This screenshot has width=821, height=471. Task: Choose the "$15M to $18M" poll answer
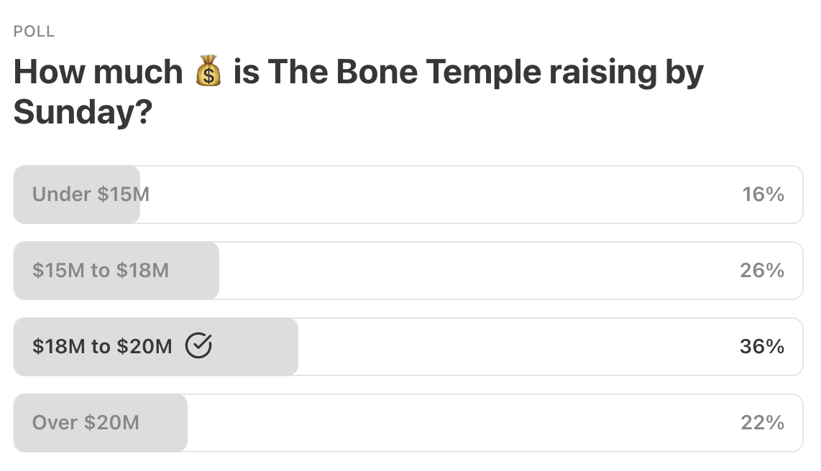(x=101, y=270)
